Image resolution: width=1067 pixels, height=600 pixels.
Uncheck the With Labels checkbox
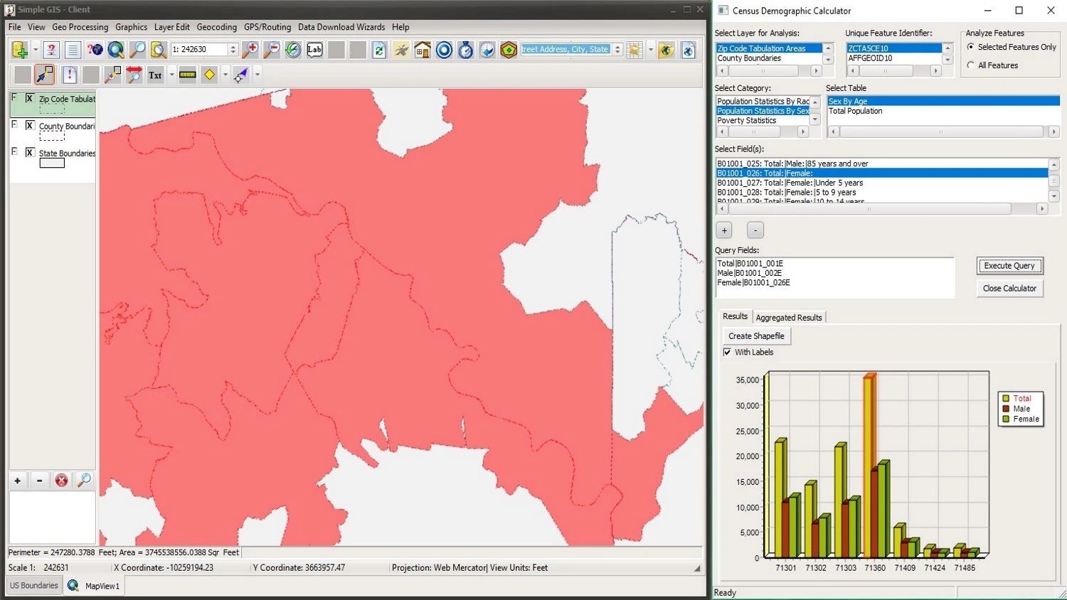click(727, 352)
